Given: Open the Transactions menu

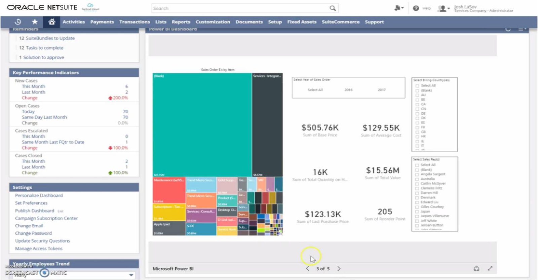Looking at the screenshot, I should tap(134, 22).
